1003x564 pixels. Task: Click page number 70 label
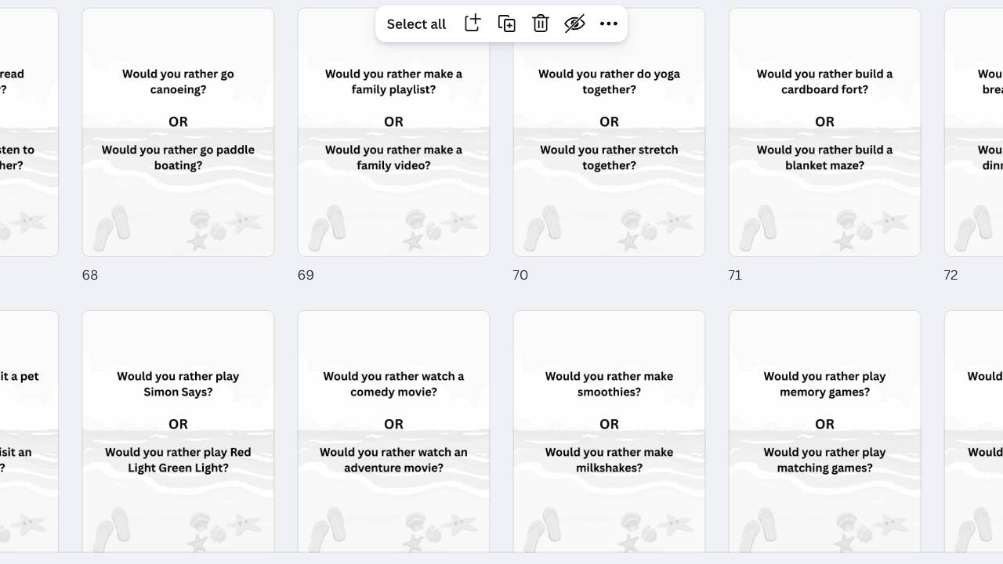(x=520, y=275)
